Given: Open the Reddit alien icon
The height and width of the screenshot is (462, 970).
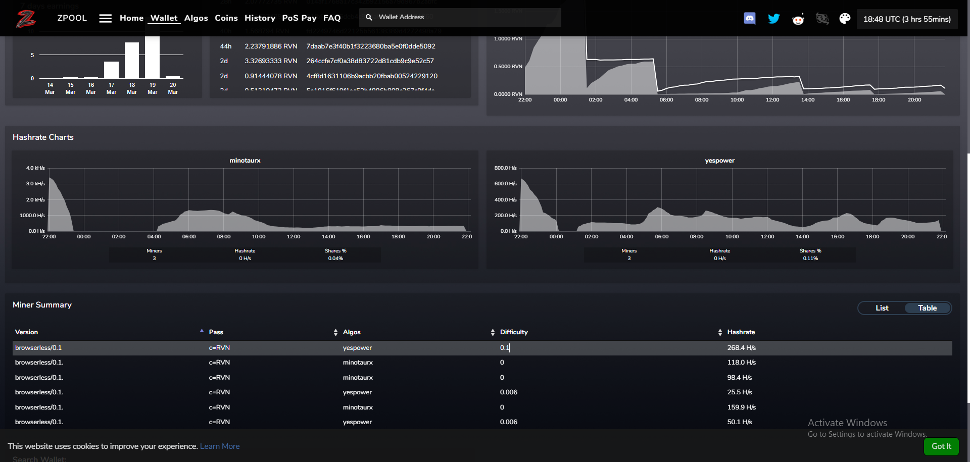Looking at the screenshot, I should (x=798, y=19).
